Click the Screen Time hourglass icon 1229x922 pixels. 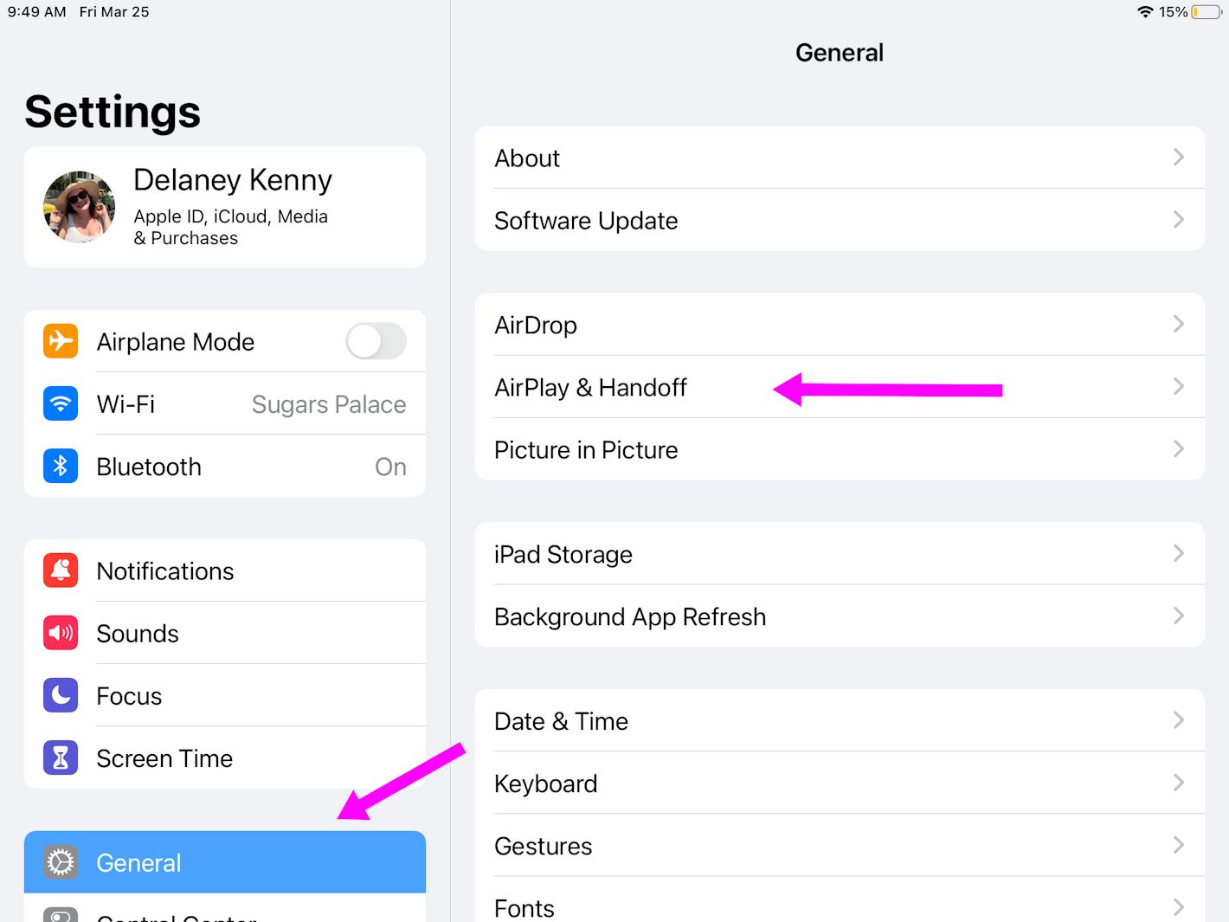click(60, 758)
